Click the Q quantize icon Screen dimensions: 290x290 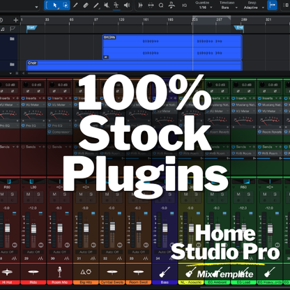(x=161, y=5)
